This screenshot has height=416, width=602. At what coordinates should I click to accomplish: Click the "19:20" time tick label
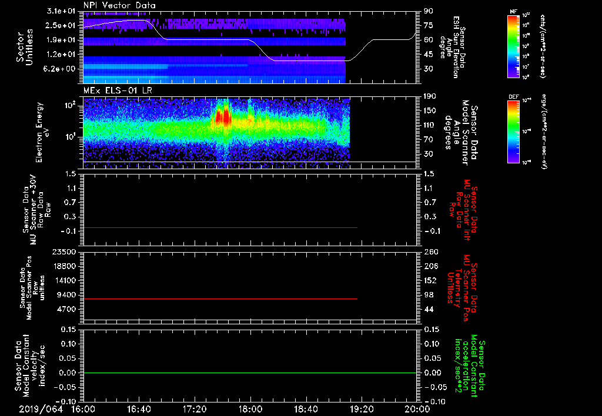[x=362, y=409]
